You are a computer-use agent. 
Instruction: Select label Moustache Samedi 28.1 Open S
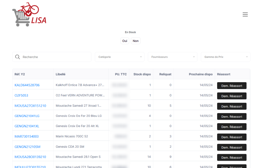point(78,157)
